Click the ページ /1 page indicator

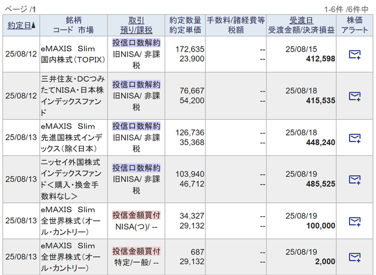click(x=21, y=9)
